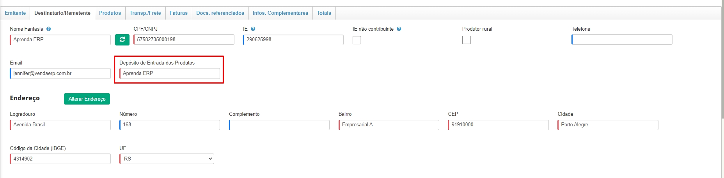This screenshot has height=178, width=724.
Task: Click help icon beside IE não contribuinte
Action: pyautogui.click(x=399, y=29)
